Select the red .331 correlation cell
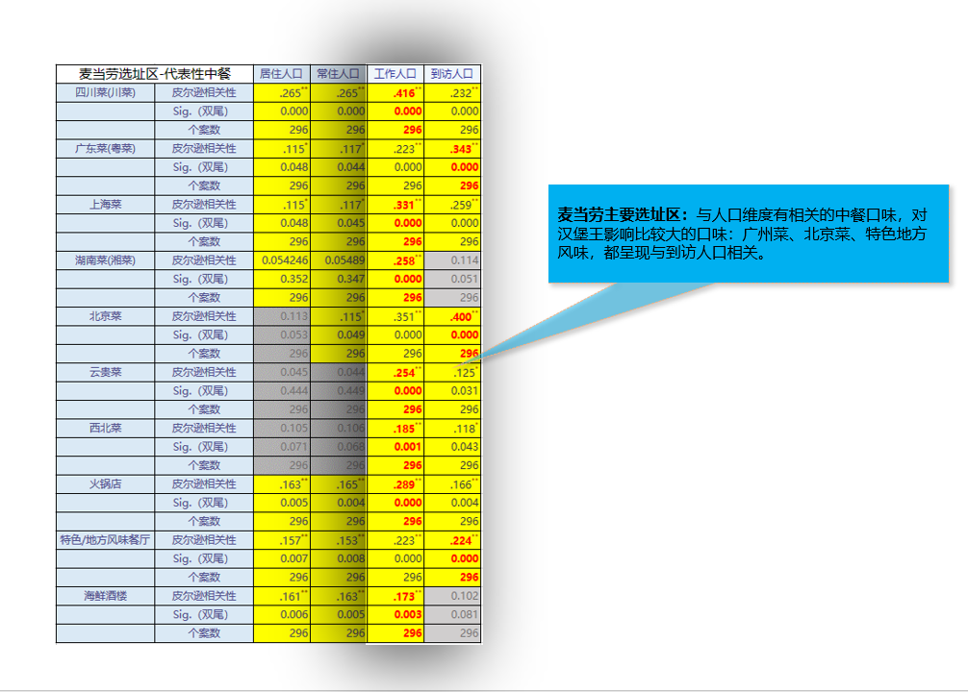Image resolution: width=968 pixels, height=692 pixels. [x=395, y=204]
